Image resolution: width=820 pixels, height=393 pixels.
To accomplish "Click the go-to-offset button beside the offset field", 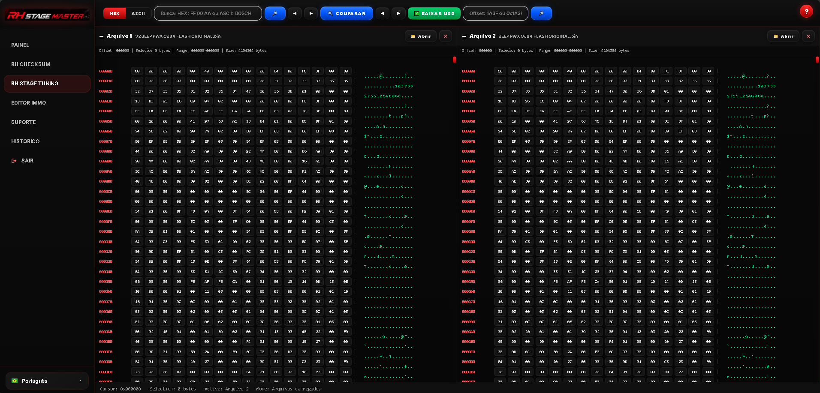I will [x=541, y=13].
